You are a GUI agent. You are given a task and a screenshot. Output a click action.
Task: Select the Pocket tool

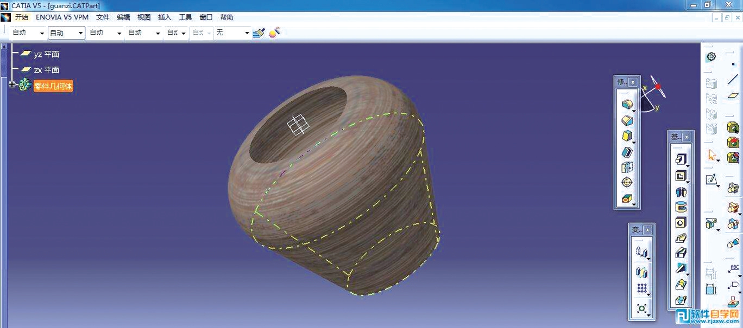pyautogui.click(x=681, y=176)
